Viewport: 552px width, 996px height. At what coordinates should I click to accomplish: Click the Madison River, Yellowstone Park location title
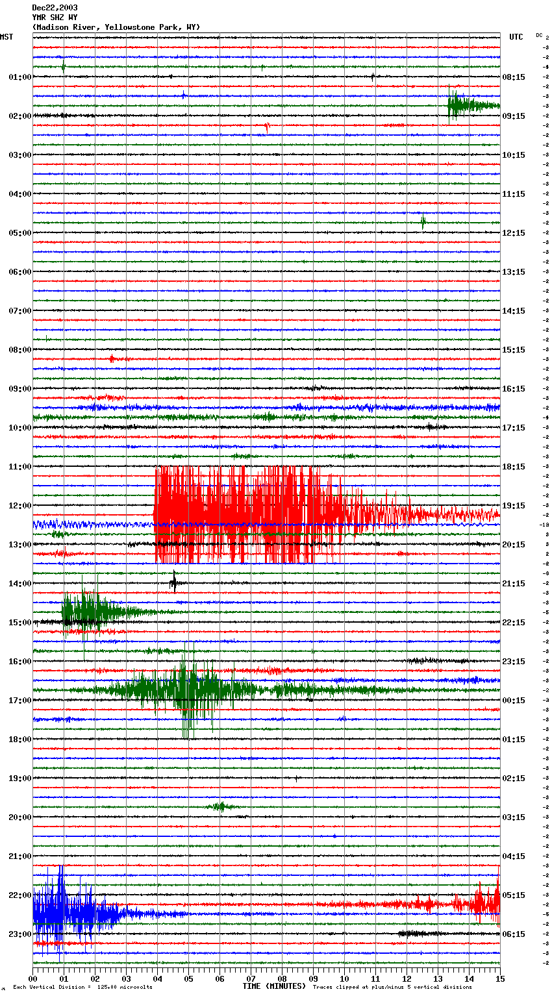pos(116,27)
